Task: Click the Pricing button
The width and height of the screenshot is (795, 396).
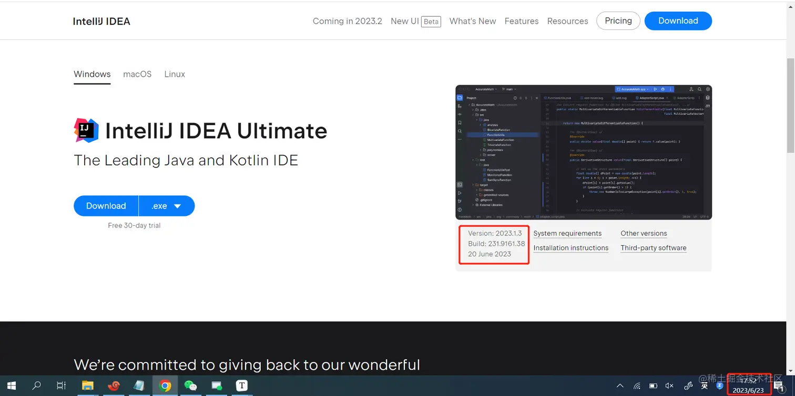Action: (x=618, y=21)
